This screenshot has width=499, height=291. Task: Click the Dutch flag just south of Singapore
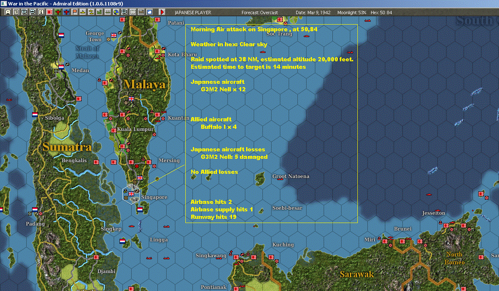point(140,209)
